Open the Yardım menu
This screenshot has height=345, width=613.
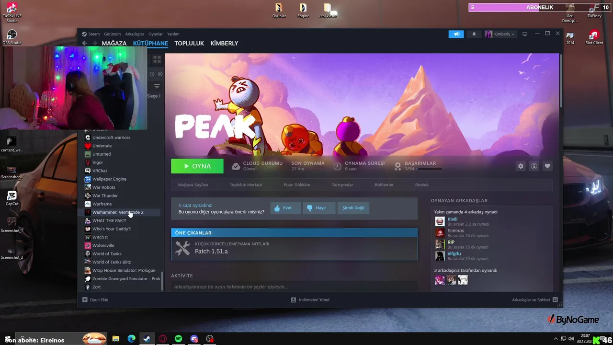coord(173,34)
